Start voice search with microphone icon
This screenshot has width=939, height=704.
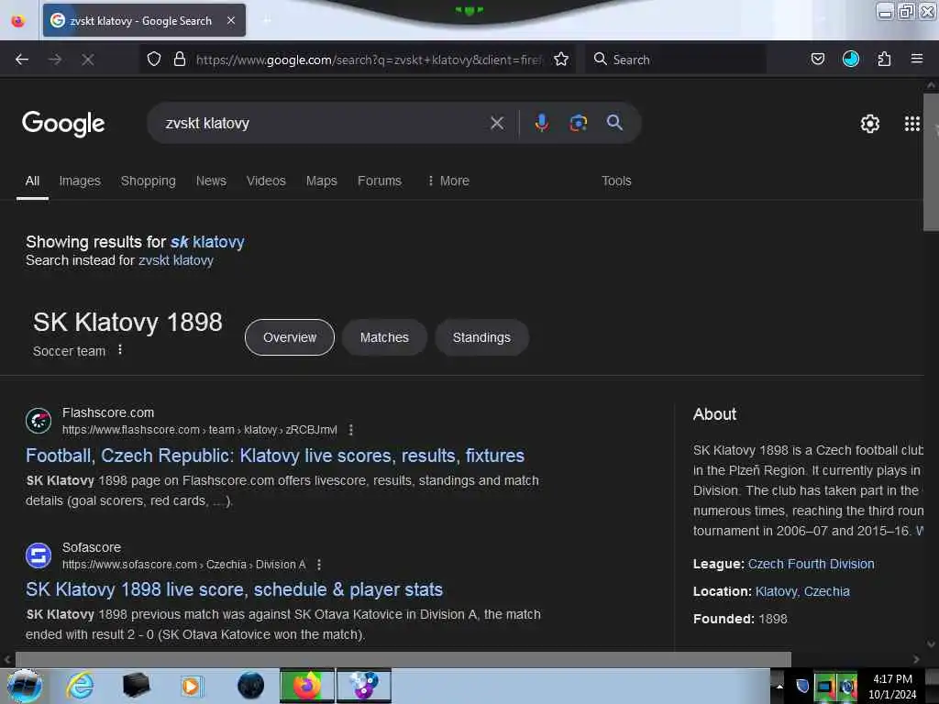[x=541, y=123]
